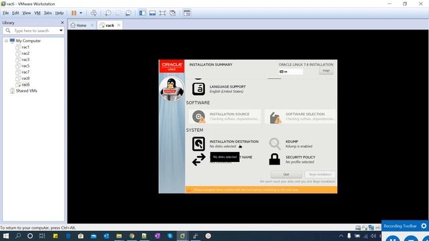Take a snapshot of this VM
This screenshot has height=241, width=429.
tap(108, 13)
